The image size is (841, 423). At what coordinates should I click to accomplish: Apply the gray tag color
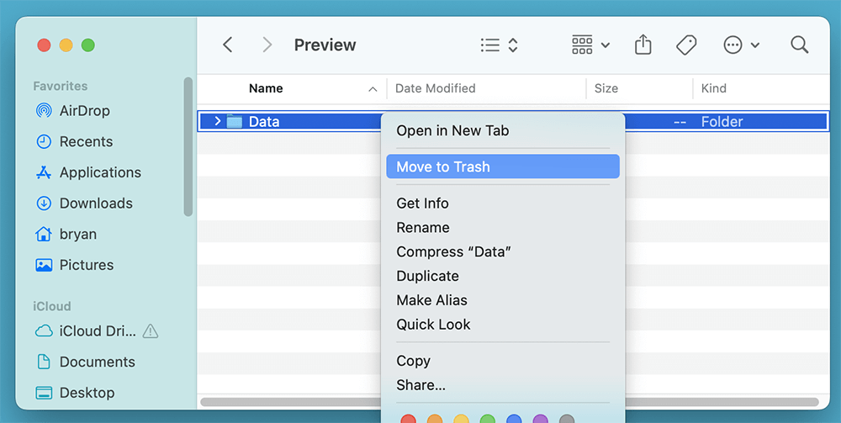(x=567, y=419)
